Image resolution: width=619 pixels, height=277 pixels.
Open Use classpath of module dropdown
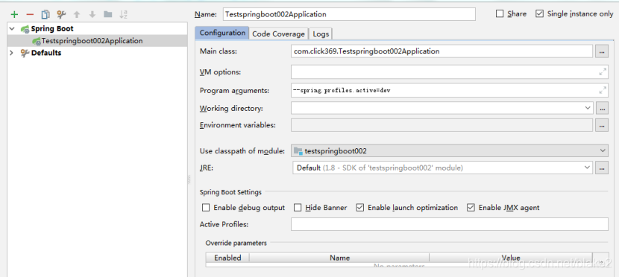tap(449, 151)
